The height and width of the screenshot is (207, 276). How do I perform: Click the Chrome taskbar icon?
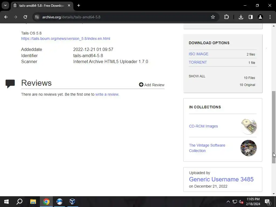[x=46, y=202]
